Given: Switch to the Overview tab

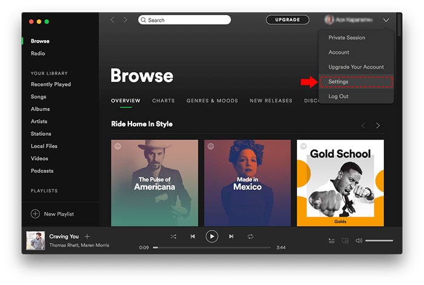Looking at the screenshot, I should pyautogui.click(x=126, y=101).
